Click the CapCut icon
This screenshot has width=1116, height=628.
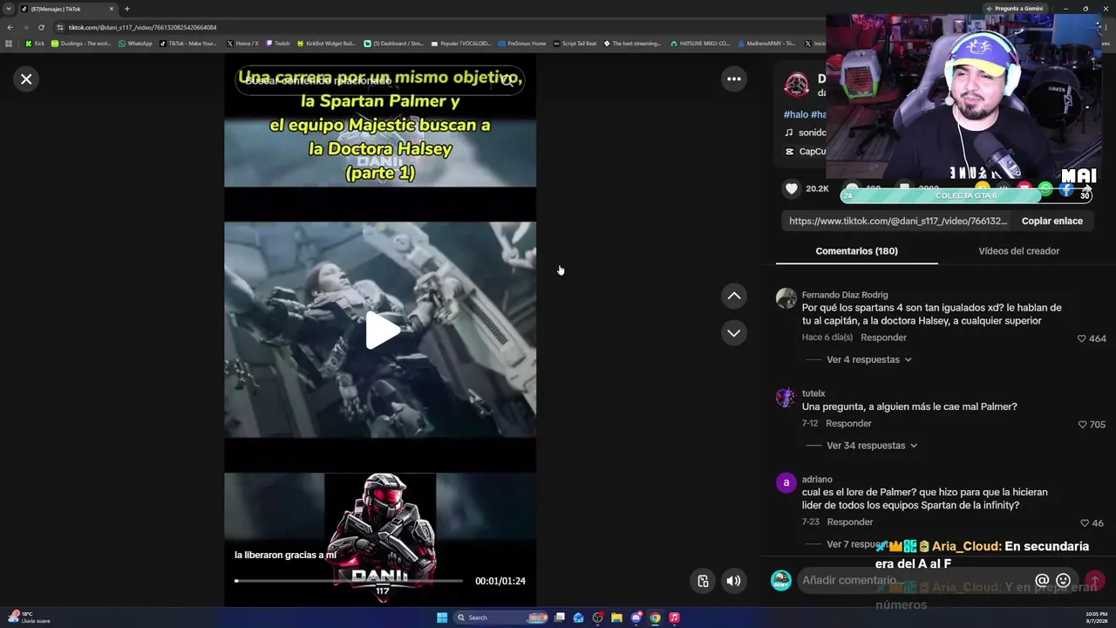point(789,152)
